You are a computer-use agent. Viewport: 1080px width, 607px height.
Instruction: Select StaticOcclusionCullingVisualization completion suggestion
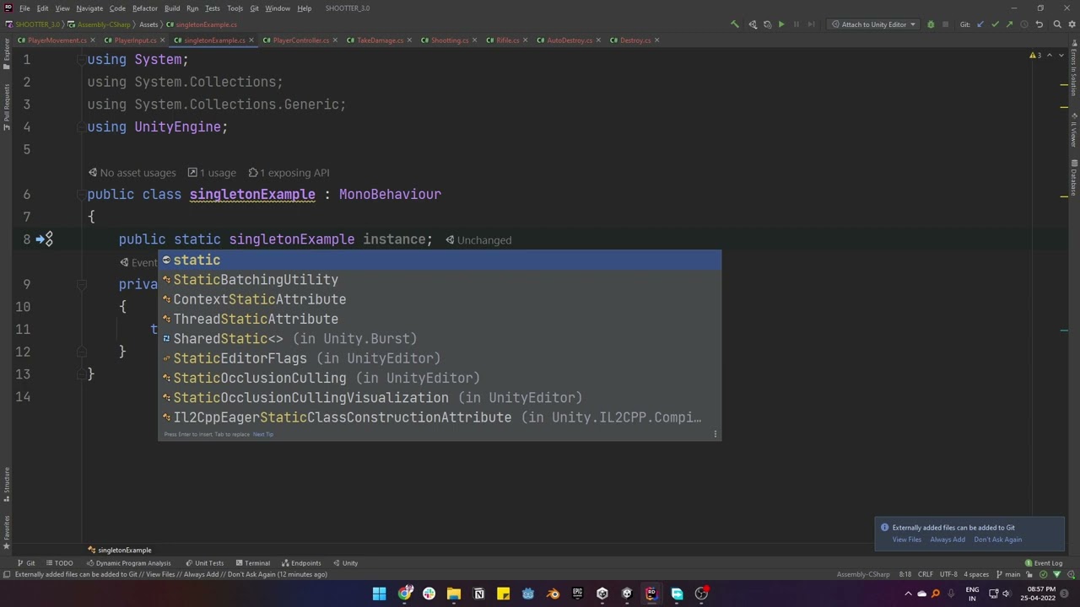click(x=440, y=398)
